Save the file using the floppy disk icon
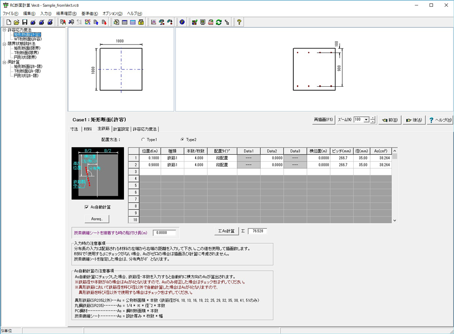 pyautogui.click(x=25, y=22)
